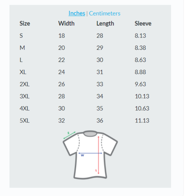190x196 pixels.
Task: Click the red length arrow on shirt
Action: pyautogui.click(x=99, y=155)
